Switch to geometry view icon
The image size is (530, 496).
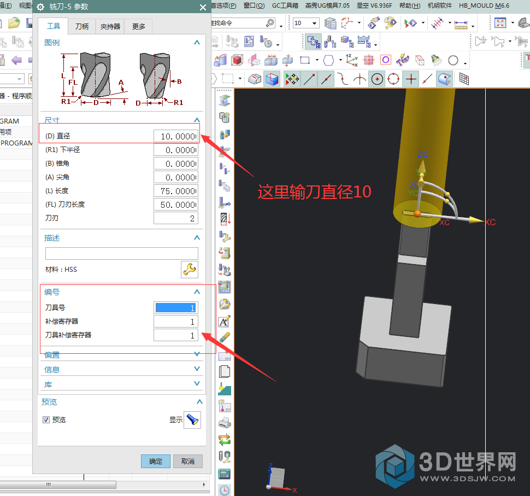347,42
